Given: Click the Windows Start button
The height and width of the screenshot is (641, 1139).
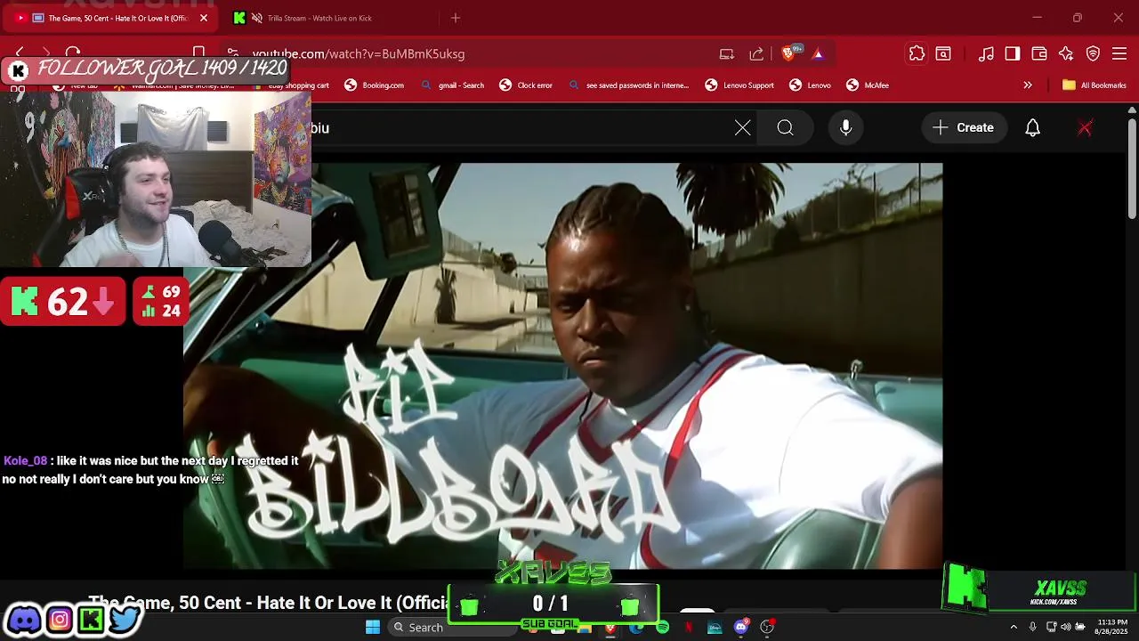Looking at the screenshot, I should coord(373,628).
